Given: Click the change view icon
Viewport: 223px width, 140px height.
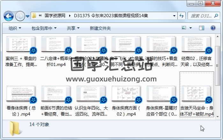Looking at the screenshot, I should tap(184, 28).
